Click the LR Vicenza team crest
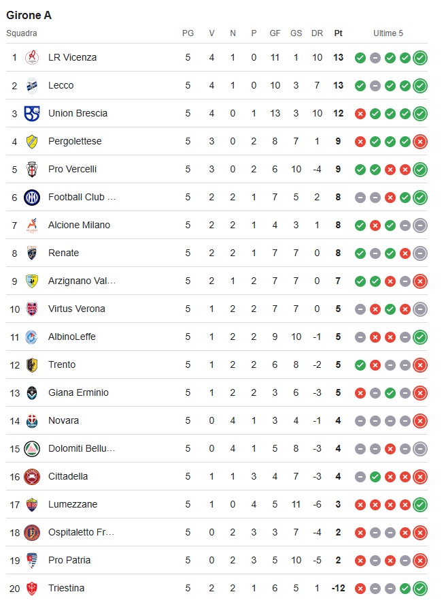This screenshot has width=446, height=607. 32,57
